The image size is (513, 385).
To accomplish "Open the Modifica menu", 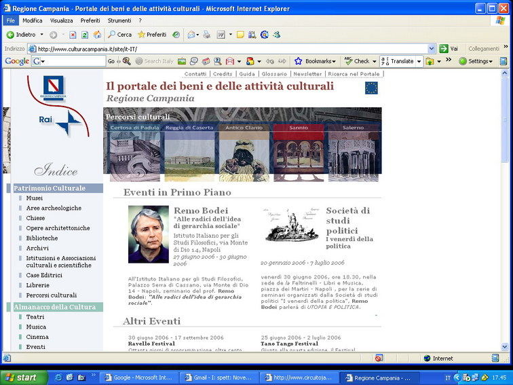I will tap(33, 20).
